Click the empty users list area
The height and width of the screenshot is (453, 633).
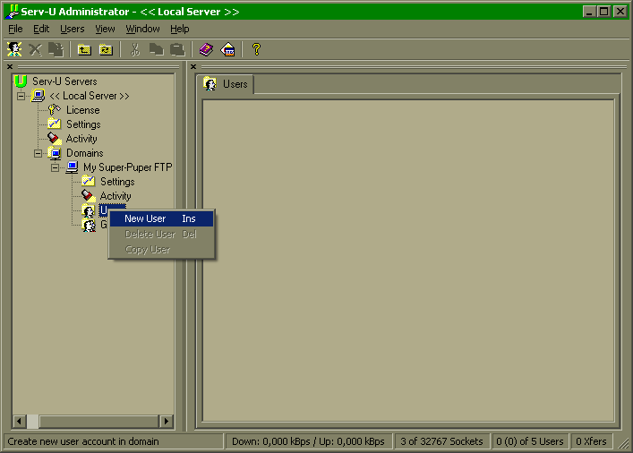pyautogui.click(x=408, y=261)
